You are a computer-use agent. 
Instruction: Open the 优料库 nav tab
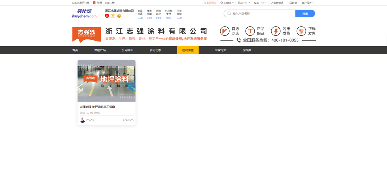247,50
